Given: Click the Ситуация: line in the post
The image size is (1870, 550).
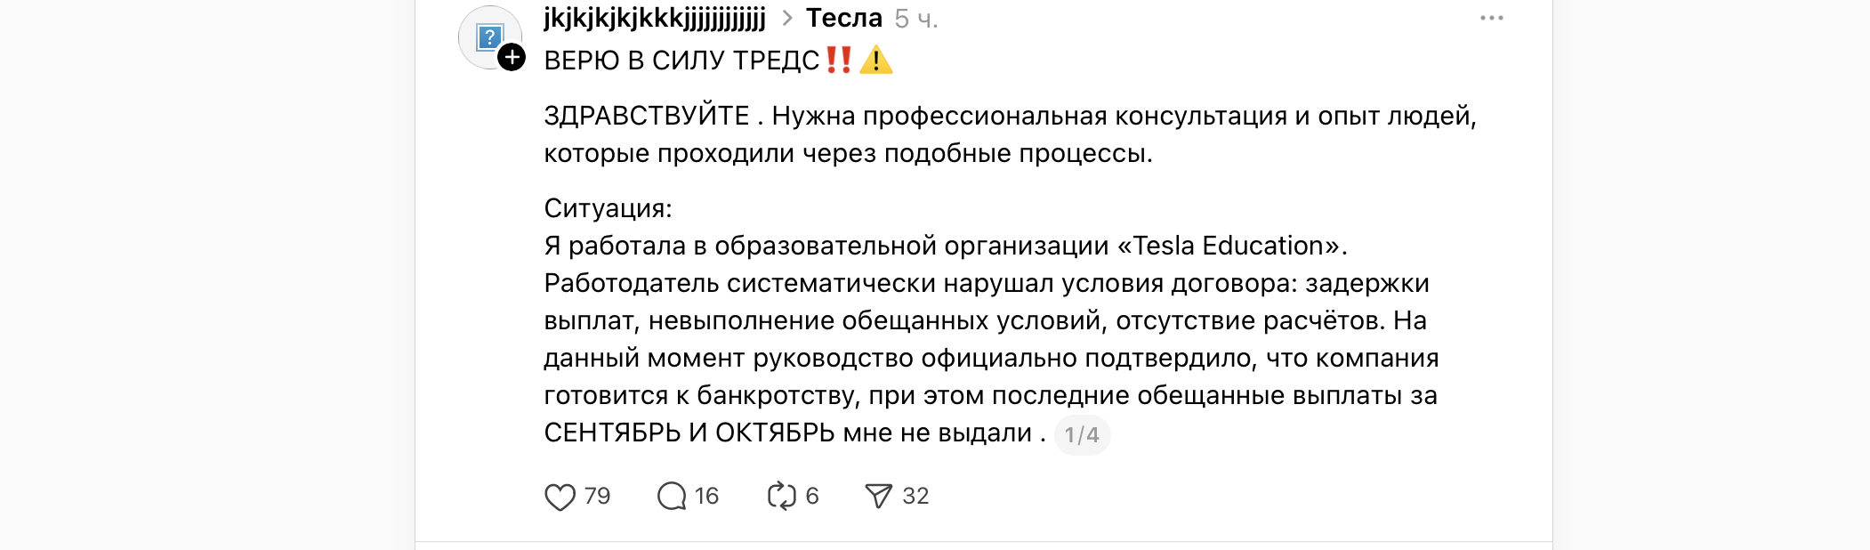Looking at the screenshot, I should click(608, 208).
